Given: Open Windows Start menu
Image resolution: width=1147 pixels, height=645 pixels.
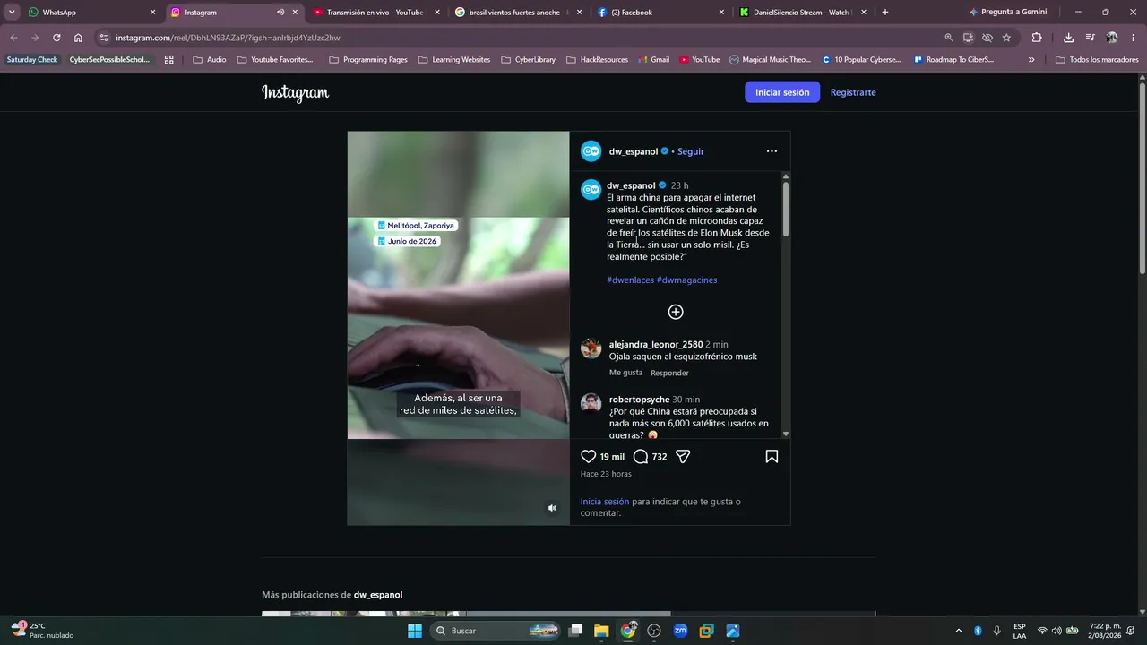Looking at the screenshot, I should [415, 631].
